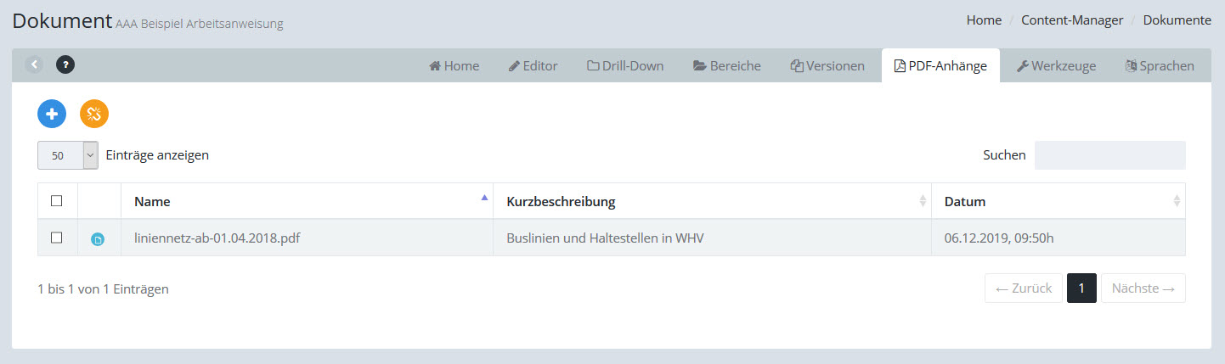Open the help question mark icon

click(x=65, y=64)
